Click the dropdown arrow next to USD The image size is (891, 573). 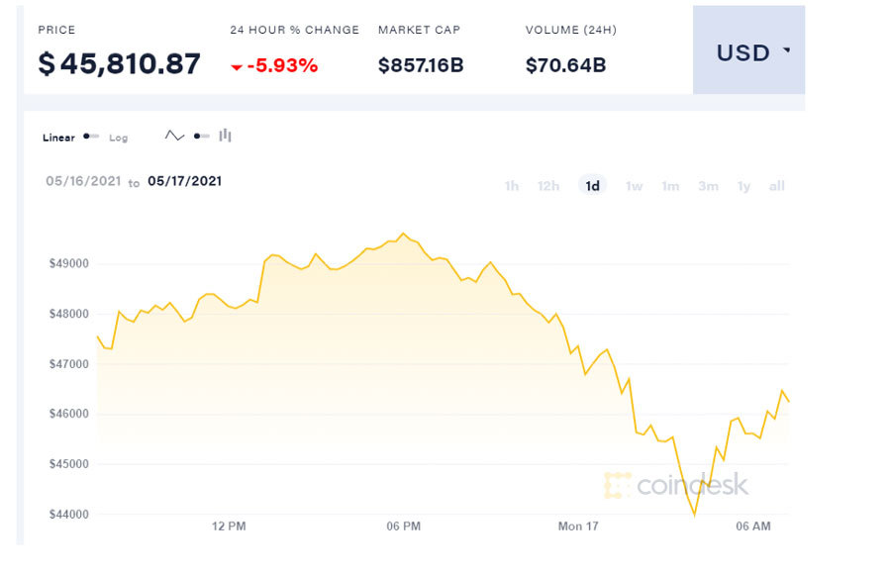tap(787, 49)
